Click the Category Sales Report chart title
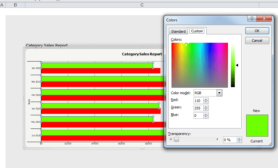Image resolution: width=278 pixels, height=168 pixels. coord(142,54)
